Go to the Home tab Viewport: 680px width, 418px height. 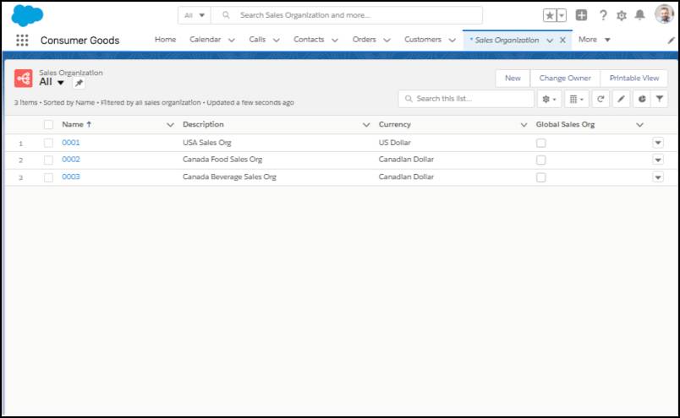[x=165, y=40]
